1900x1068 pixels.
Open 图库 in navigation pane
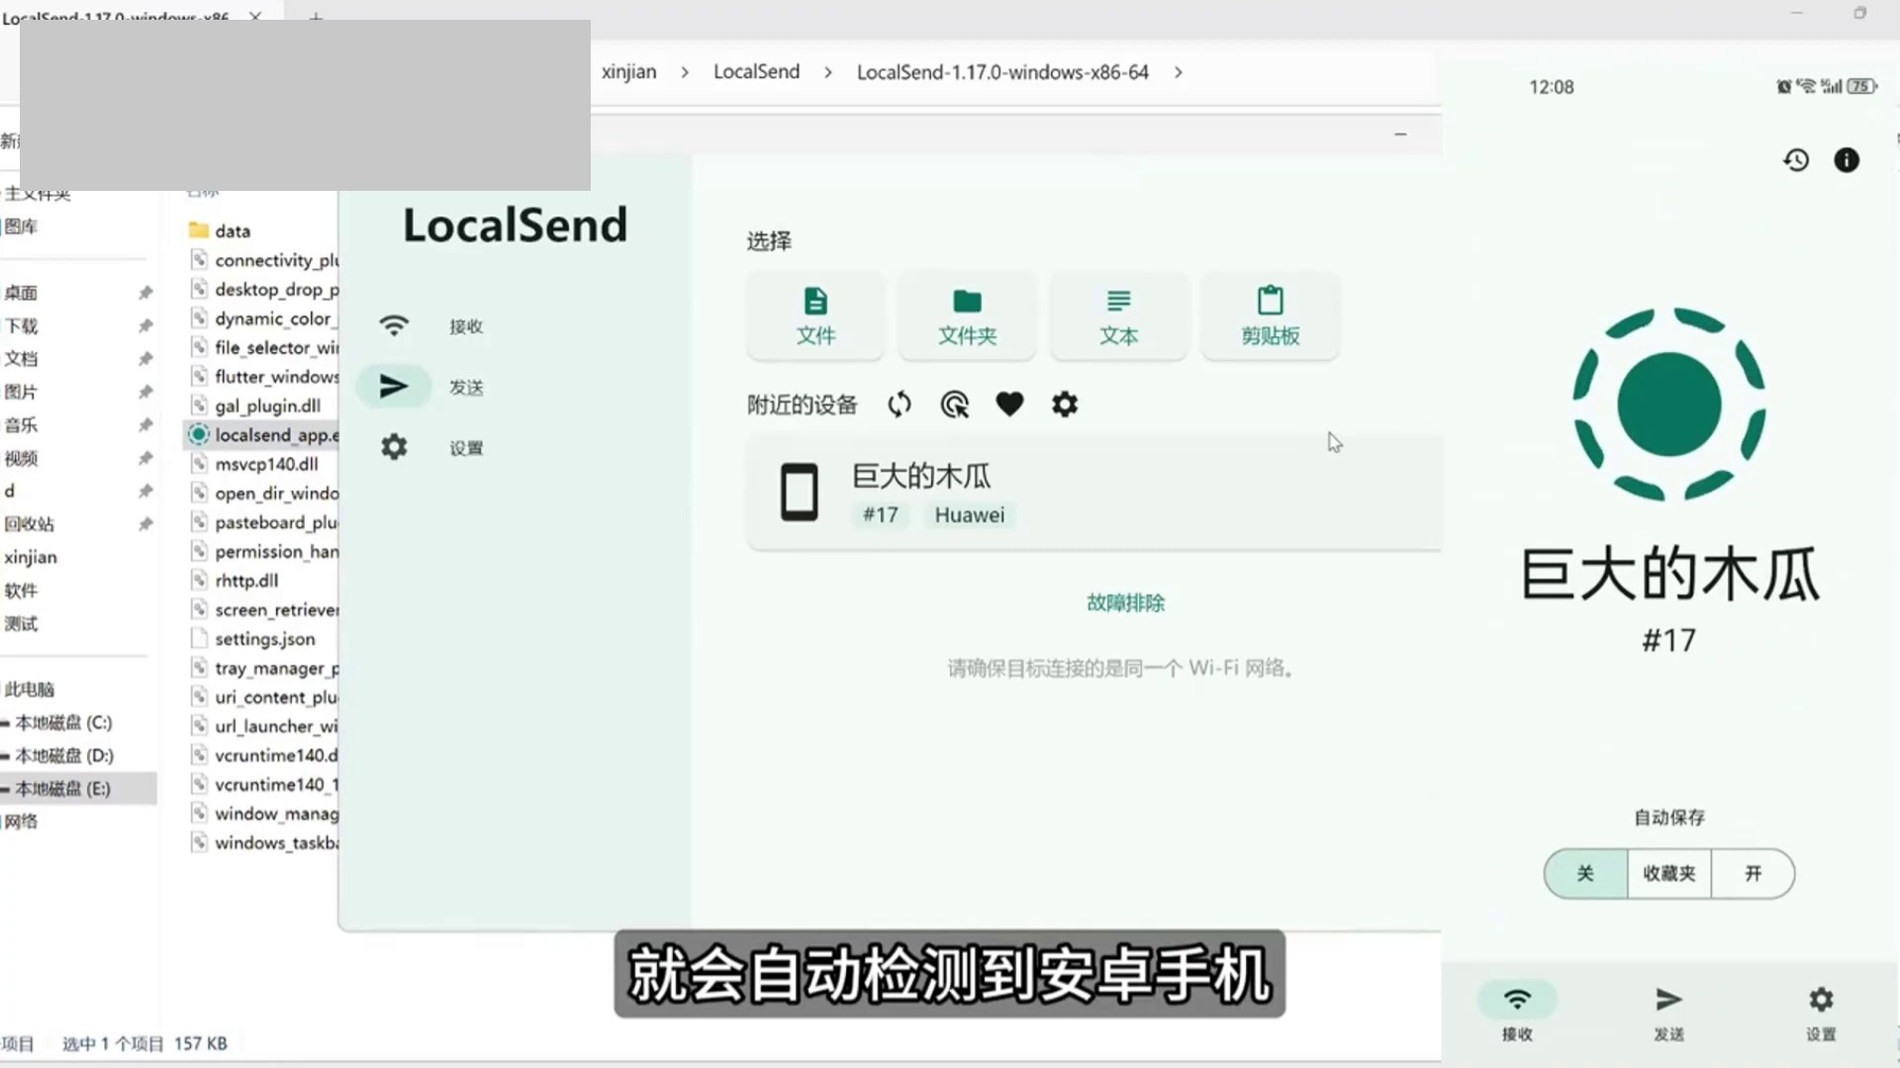coord(21,226)
